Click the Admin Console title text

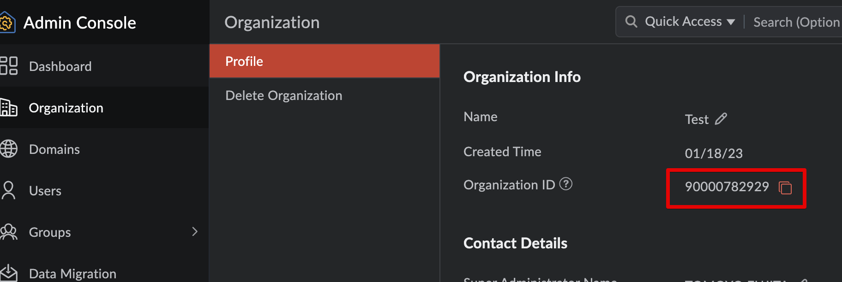tap(79, 23)
